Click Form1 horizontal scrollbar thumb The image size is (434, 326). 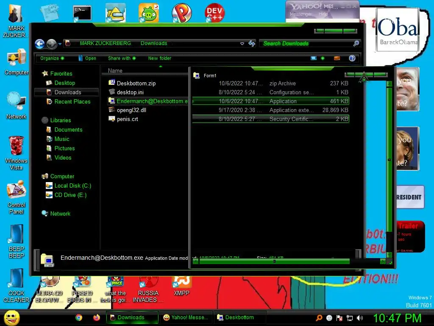(x=274, y=261)
